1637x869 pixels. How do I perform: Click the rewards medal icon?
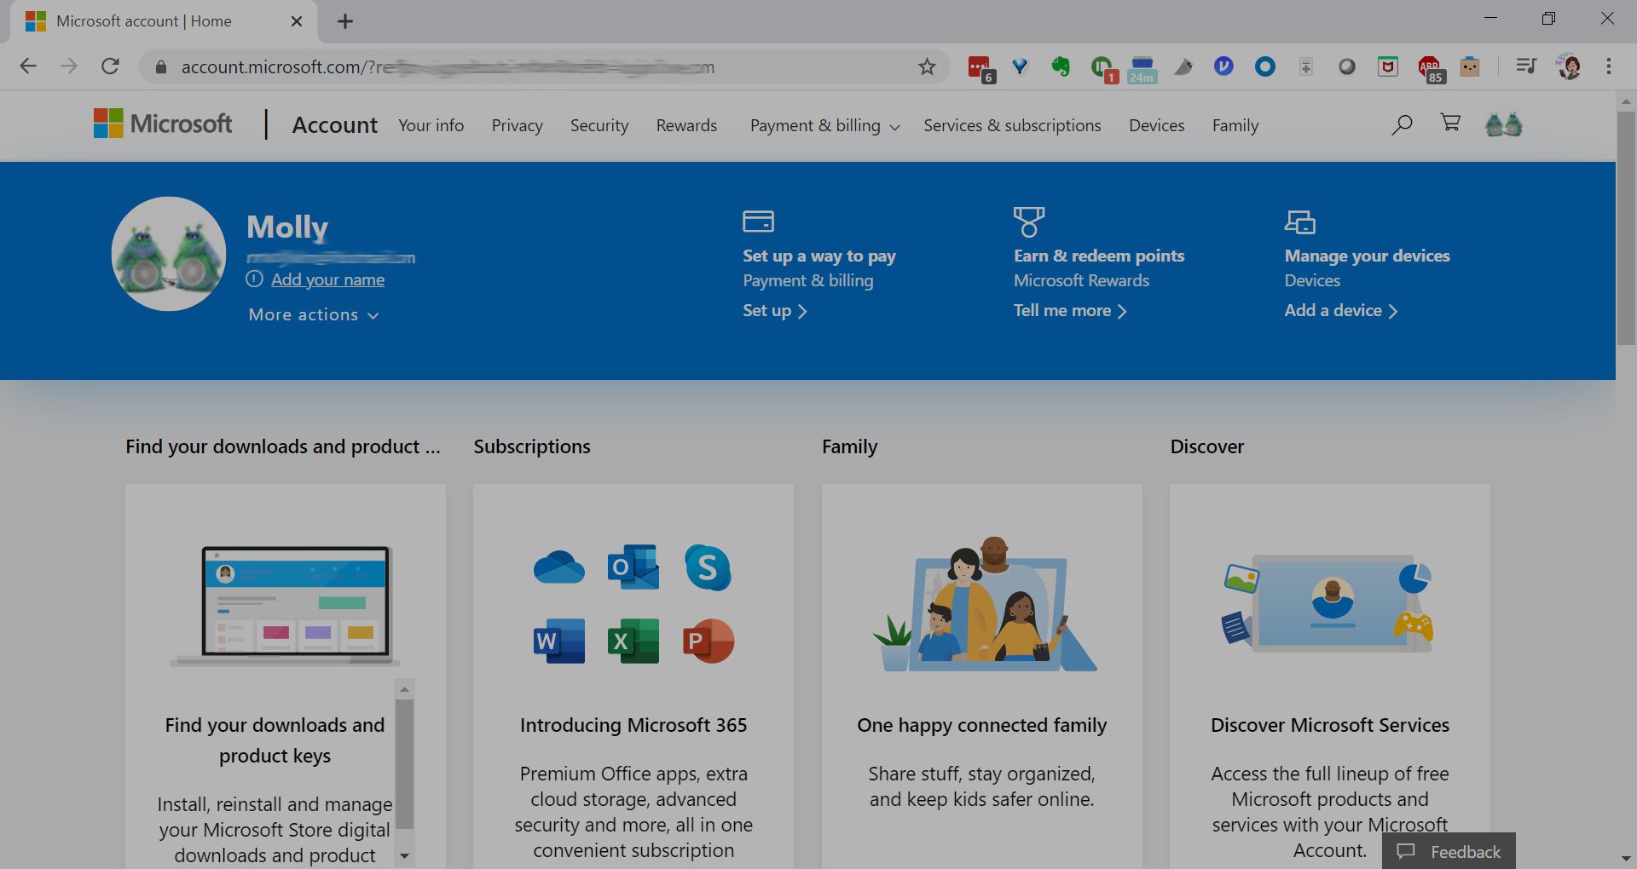click(1029, 222)
